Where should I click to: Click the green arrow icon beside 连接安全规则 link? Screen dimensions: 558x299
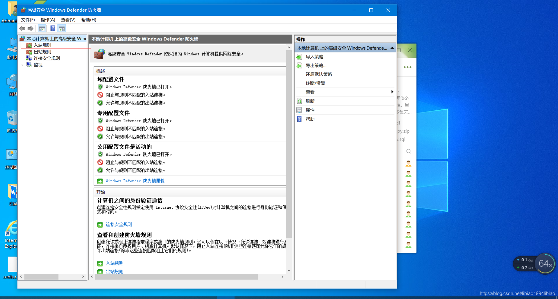pyautogui.click(x=100, y=225)
